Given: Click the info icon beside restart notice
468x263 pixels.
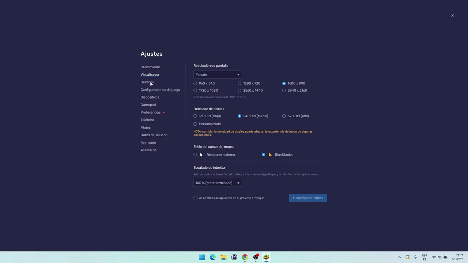Looking at the screenshot, I should [x=195, y=198].
